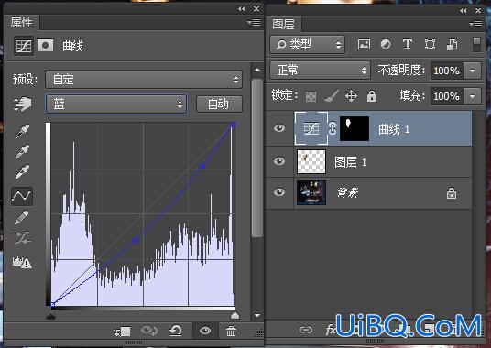This screenshot has width=491, height=348.
Task: Select the 图层 1 layer name
Action: [x=350, y=162]
